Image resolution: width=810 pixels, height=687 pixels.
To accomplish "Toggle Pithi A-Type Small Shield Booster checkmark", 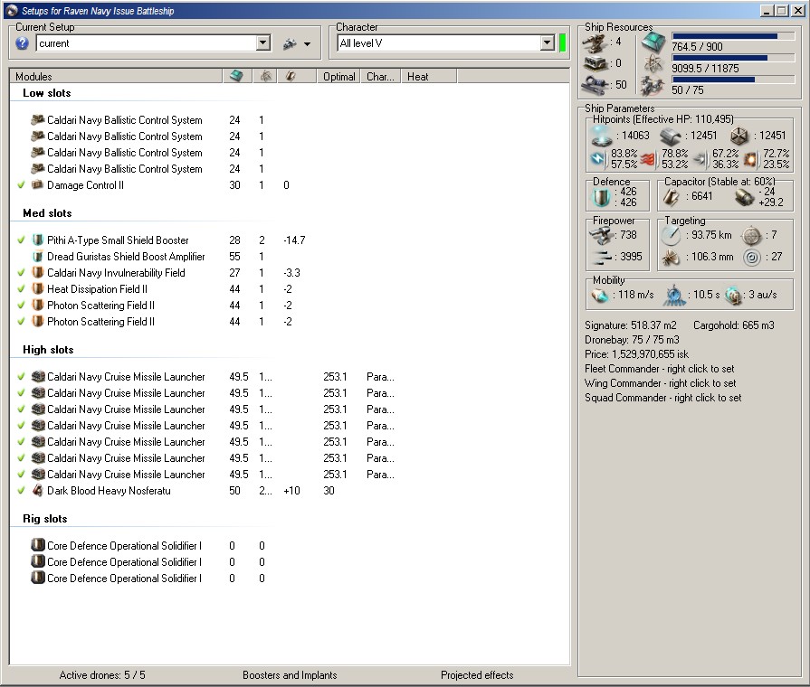I will (x=21, y=240).
